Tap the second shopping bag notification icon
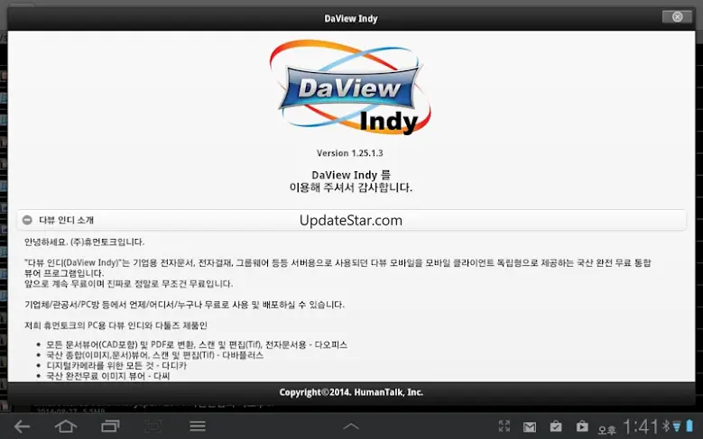The width and height of the screenshot is (703, 439). click(582, 426)
